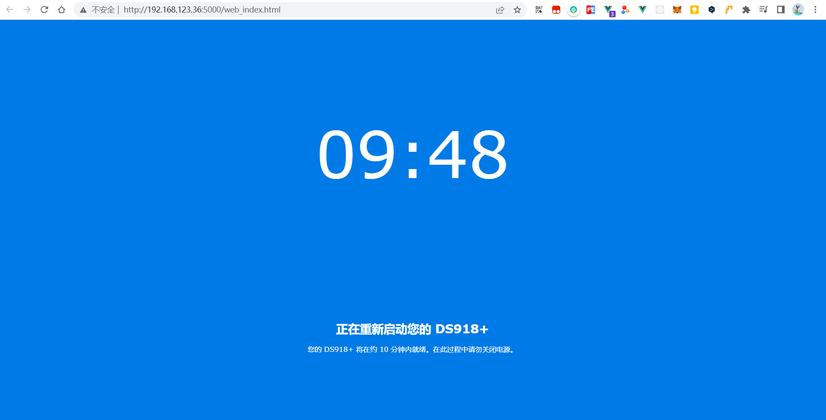Viewport: 826px width, 420px height.
Task: Open the MetaMask fox extension
Action: click(x=677, y=9)
